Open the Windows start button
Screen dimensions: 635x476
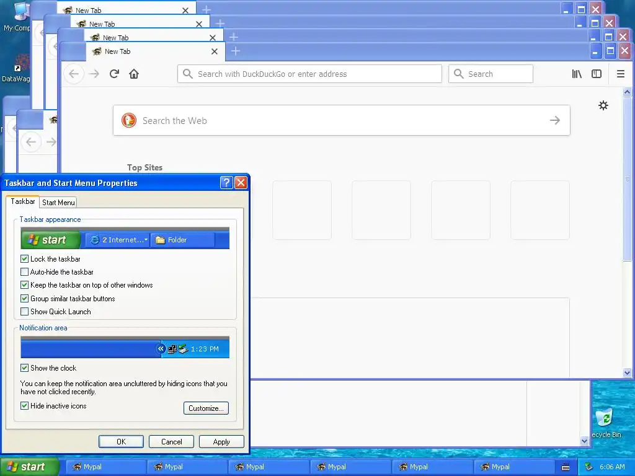30,467
